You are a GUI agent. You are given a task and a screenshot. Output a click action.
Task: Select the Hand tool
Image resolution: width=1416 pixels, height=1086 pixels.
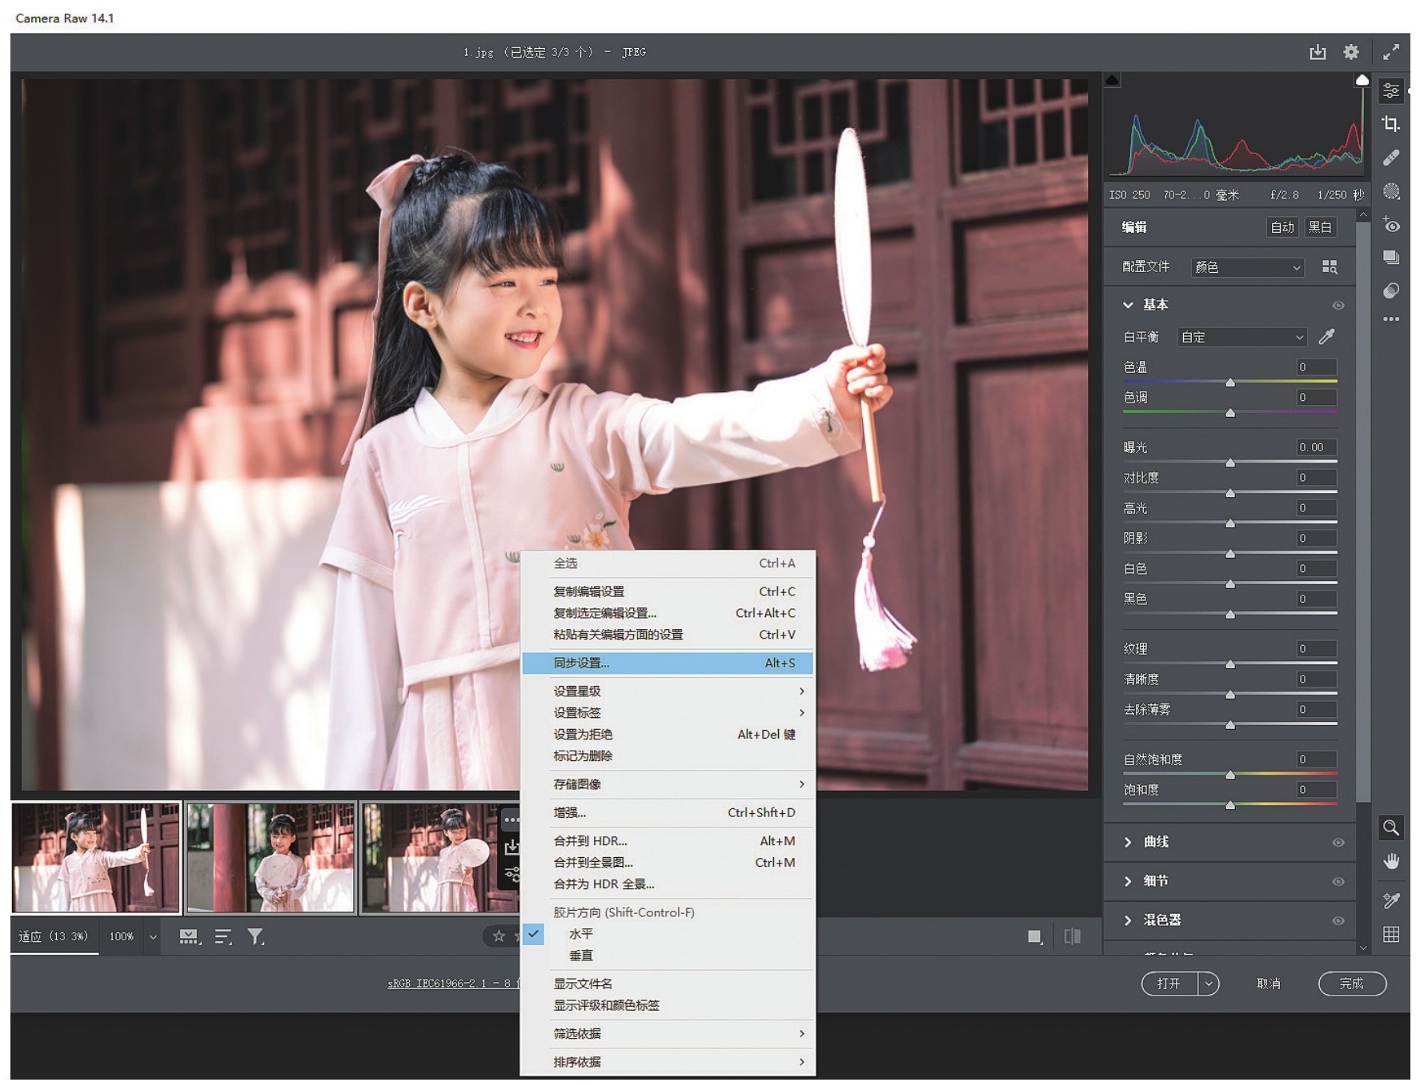pos(1391,861)
